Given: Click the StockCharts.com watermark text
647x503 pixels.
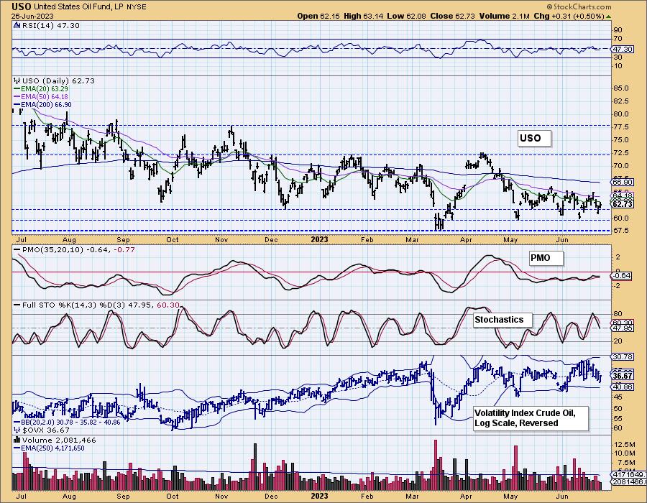Looking at the screenshot, I should click(x=579, y=6).
